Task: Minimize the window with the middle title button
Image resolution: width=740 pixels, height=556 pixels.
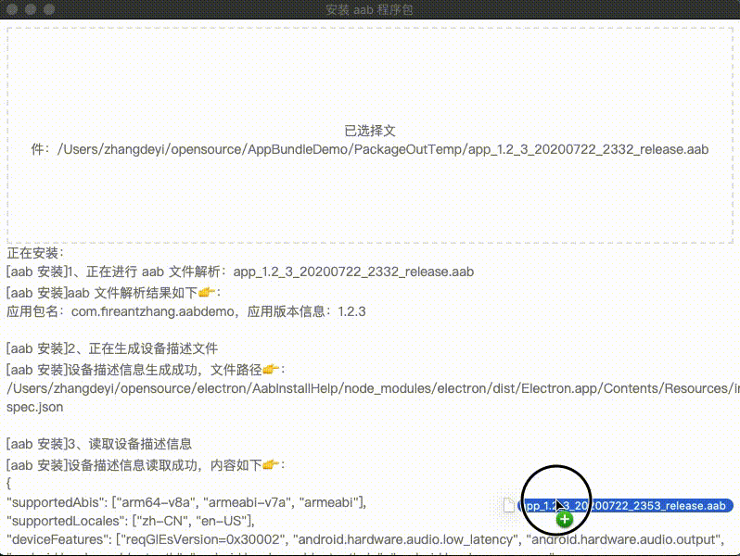Action: click(31, 9)
